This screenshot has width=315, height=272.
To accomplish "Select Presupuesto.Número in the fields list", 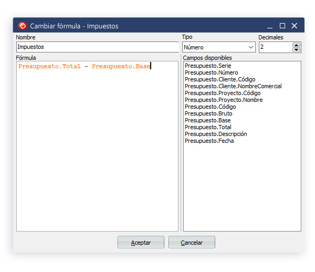I will (x=211, y=72).
